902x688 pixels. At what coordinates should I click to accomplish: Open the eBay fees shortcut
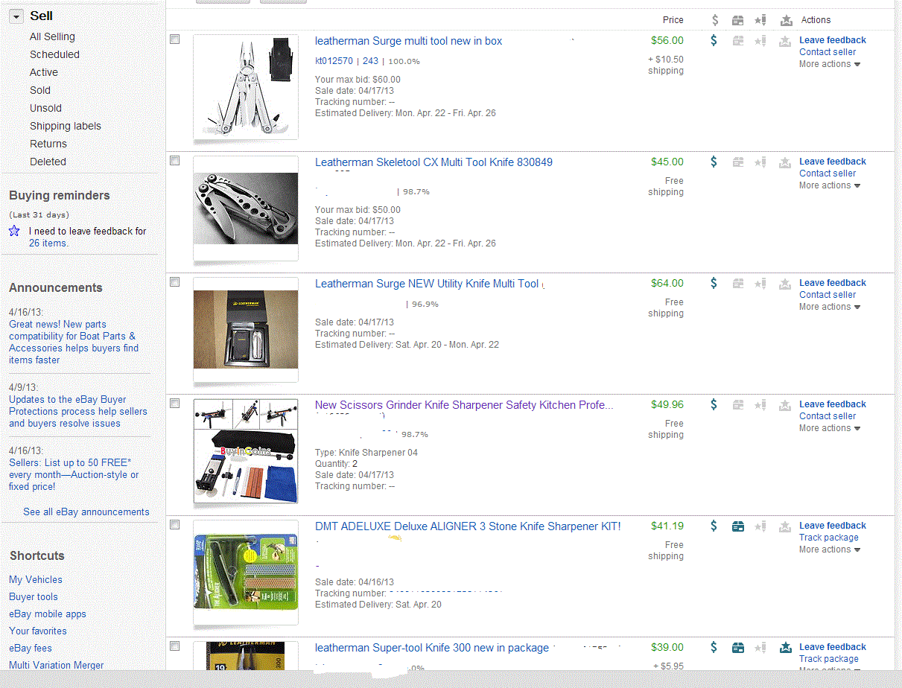coord(31,648)
